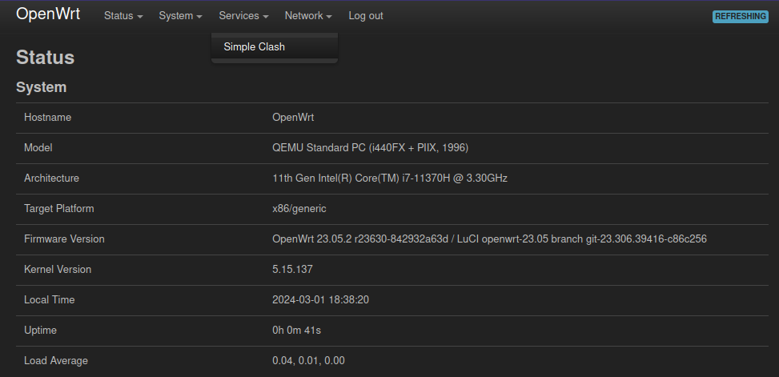The width and height of the screenshot is (779, 377).
Task: Click the OpenWrt brand logo link
Action: (48, 14)
